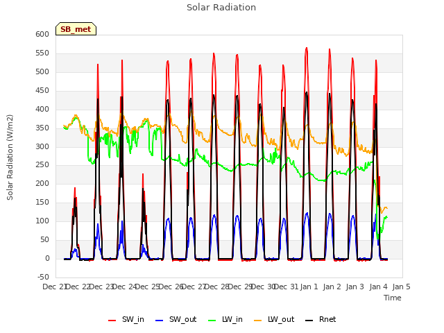Click the Jan 1 x-axis label
This screenshot has width=444, height=333.
coord(309,287)
